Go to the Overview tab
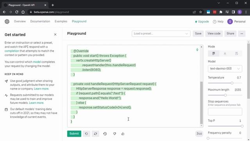This screenshot has width=250, height=141. point(20,22)
